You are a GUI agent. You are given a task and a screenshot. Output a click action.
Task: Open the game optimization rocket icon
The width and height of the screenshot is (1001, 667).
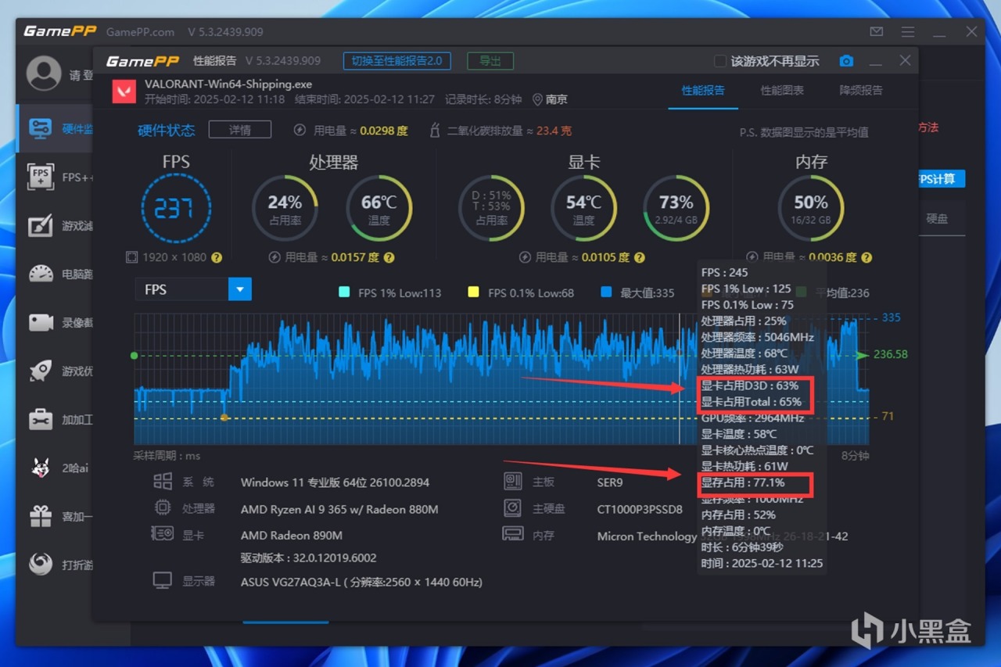click(x=41, y=371)
